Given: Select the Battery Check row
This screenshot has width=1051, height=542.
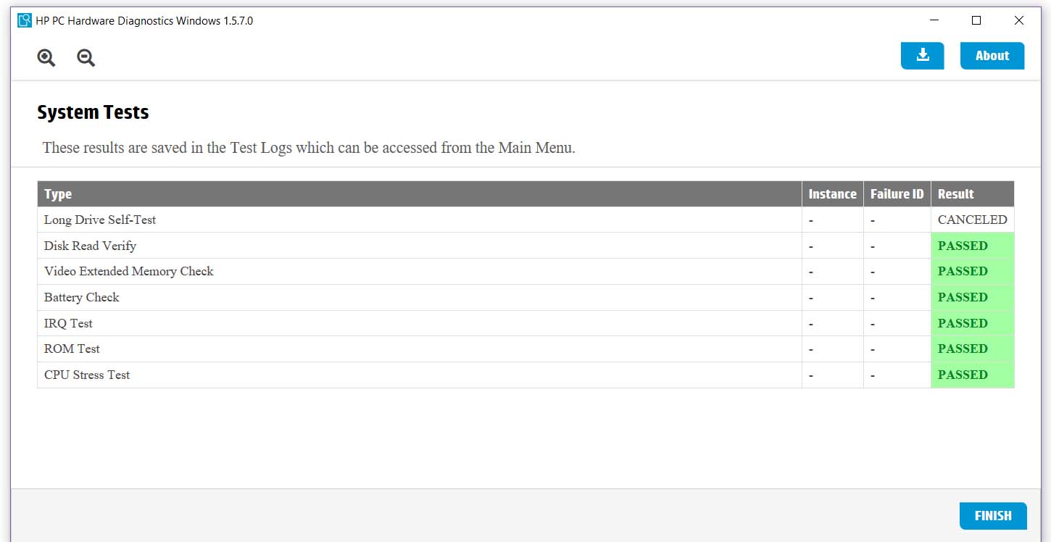Looking at the screenshot, I should [81, 297].
